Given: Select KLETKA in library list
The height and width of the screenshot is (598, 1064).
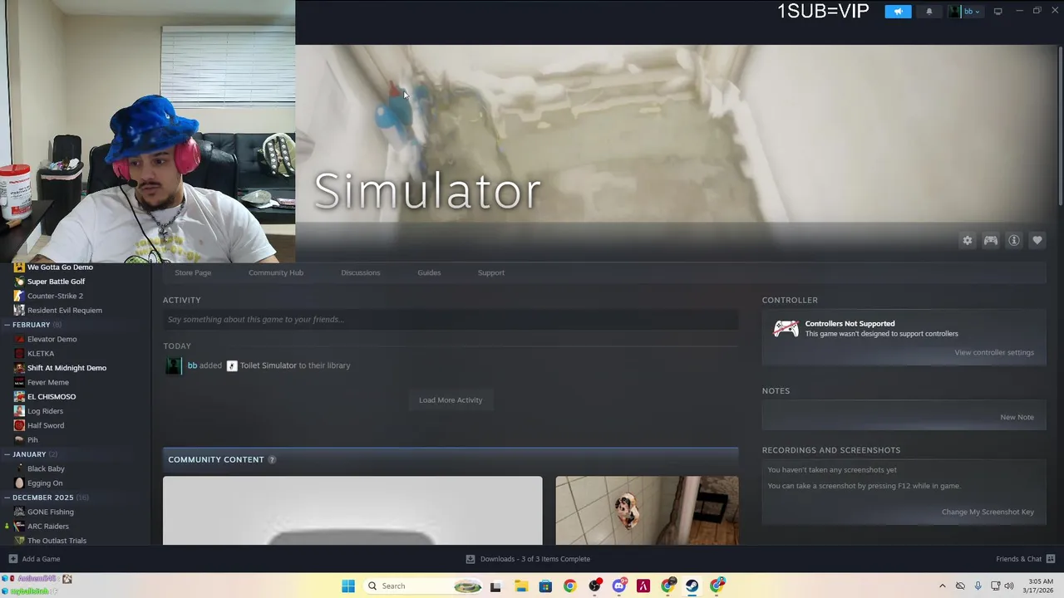Looking at the screenshot, I should (41, 354).
